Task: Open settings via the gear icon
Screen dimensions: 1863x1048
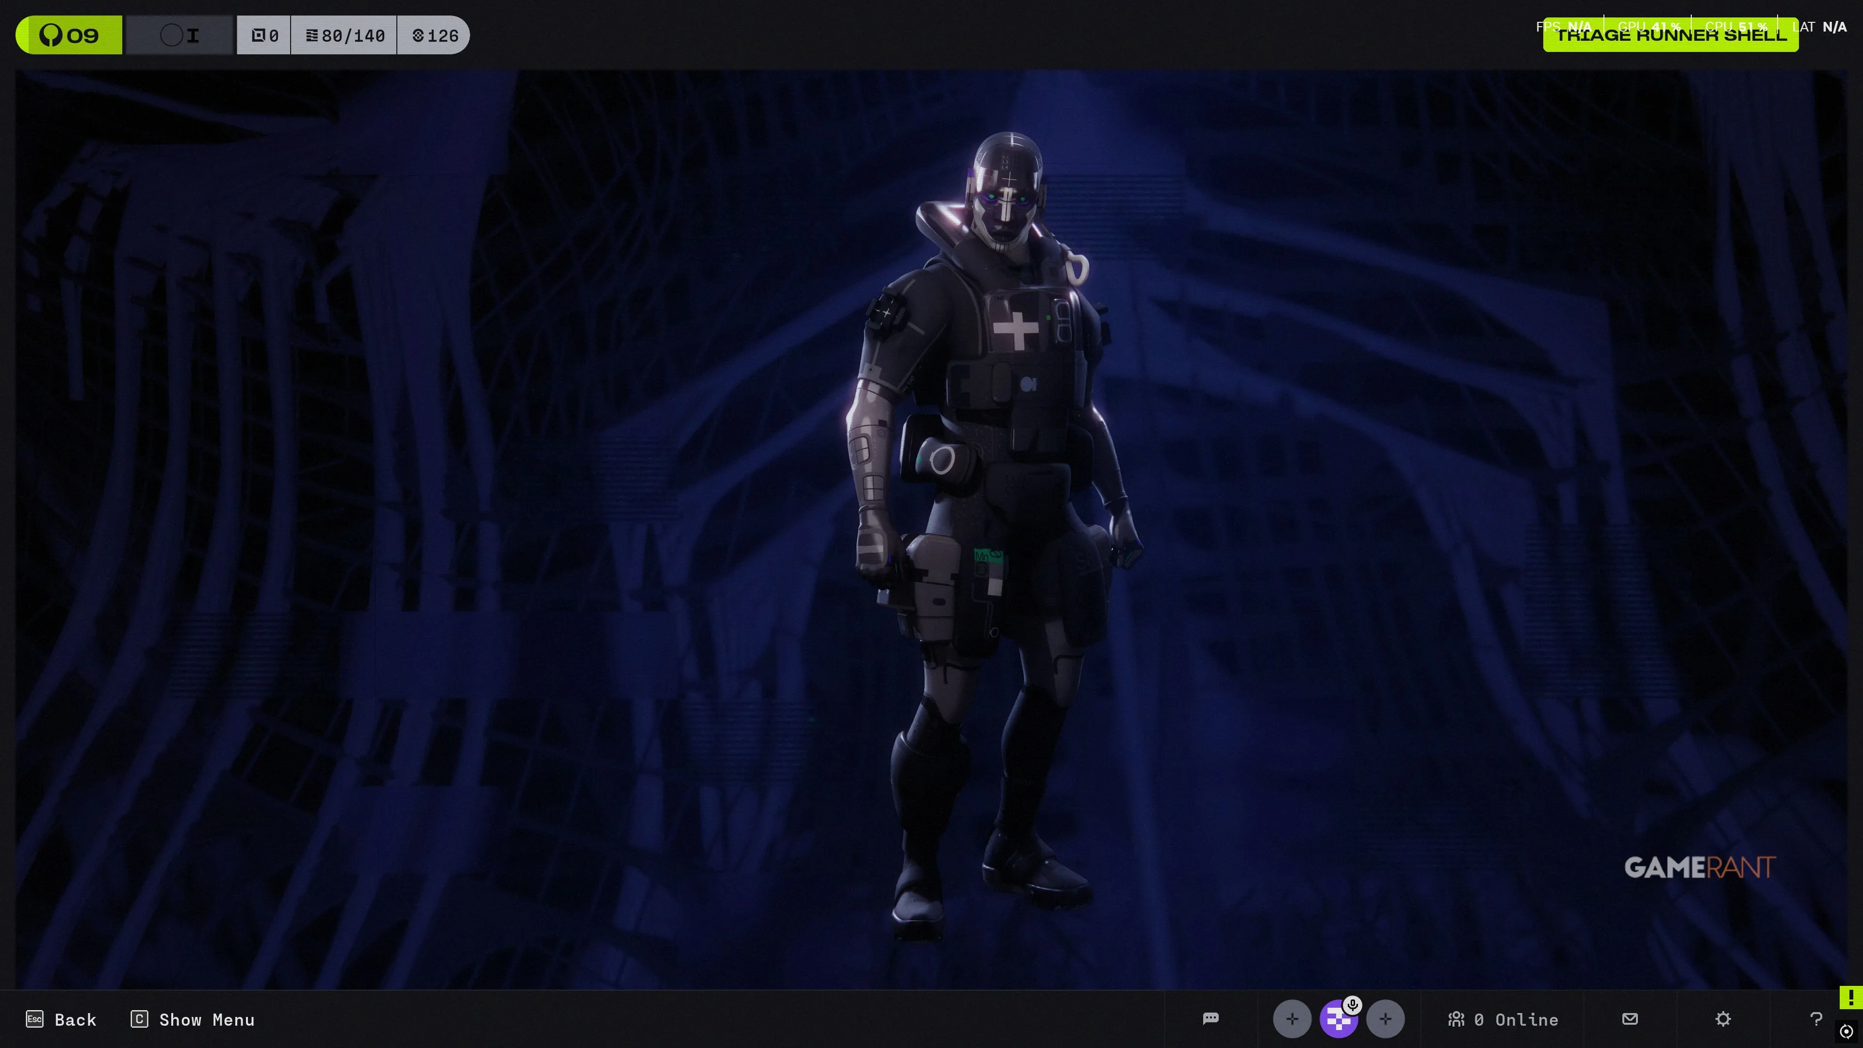Action: click(x=1723, y=1018)
